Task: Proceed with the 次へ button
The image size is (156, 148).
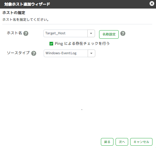Action: pos(122,142)
